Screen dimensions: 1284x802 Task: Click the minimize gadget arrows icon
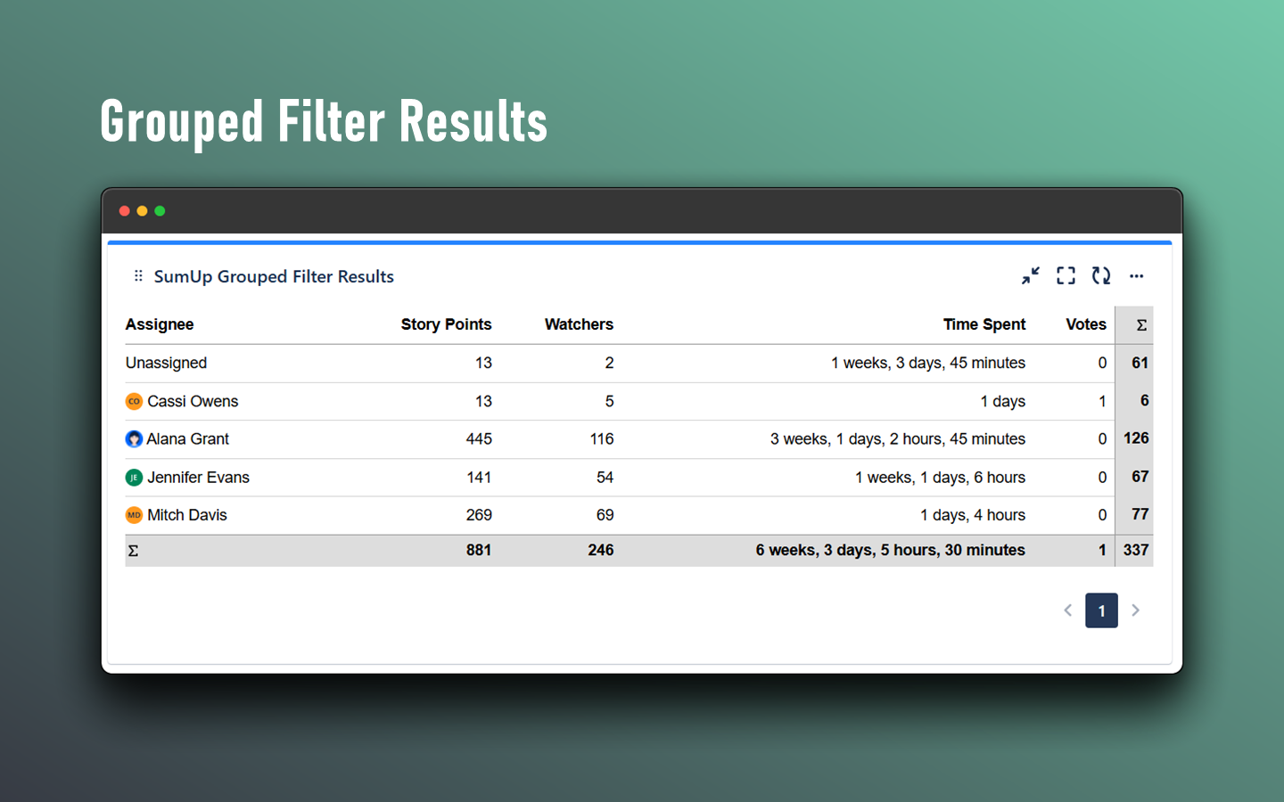click(x=1030, y=276)
